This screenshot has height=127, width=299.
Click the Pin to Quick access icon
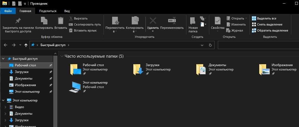[18, 21]
